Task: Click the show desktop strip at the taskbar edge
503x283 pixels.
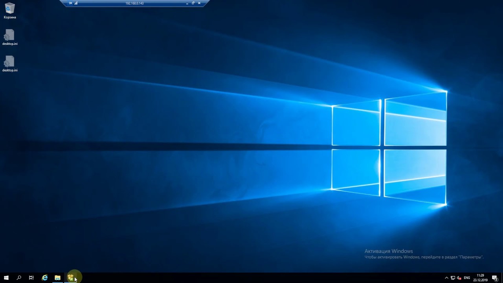Action: click(502, 278)
